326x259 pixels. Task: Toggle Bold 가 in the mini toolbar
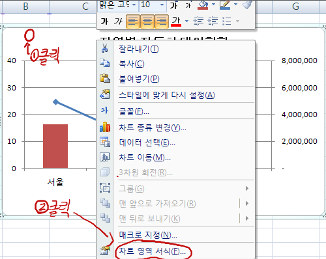(104, 21)
